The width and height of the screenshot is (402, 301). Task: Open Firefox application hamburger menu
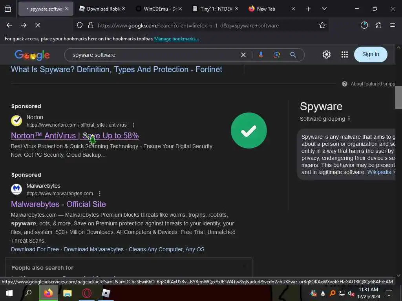pos(392,25)
